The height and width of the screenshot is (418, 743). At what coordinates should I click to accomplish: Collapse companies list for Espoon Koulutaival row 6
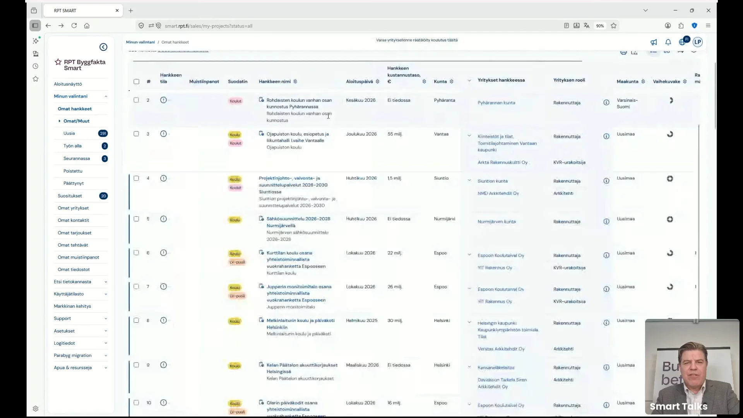[x=469, y=255]
